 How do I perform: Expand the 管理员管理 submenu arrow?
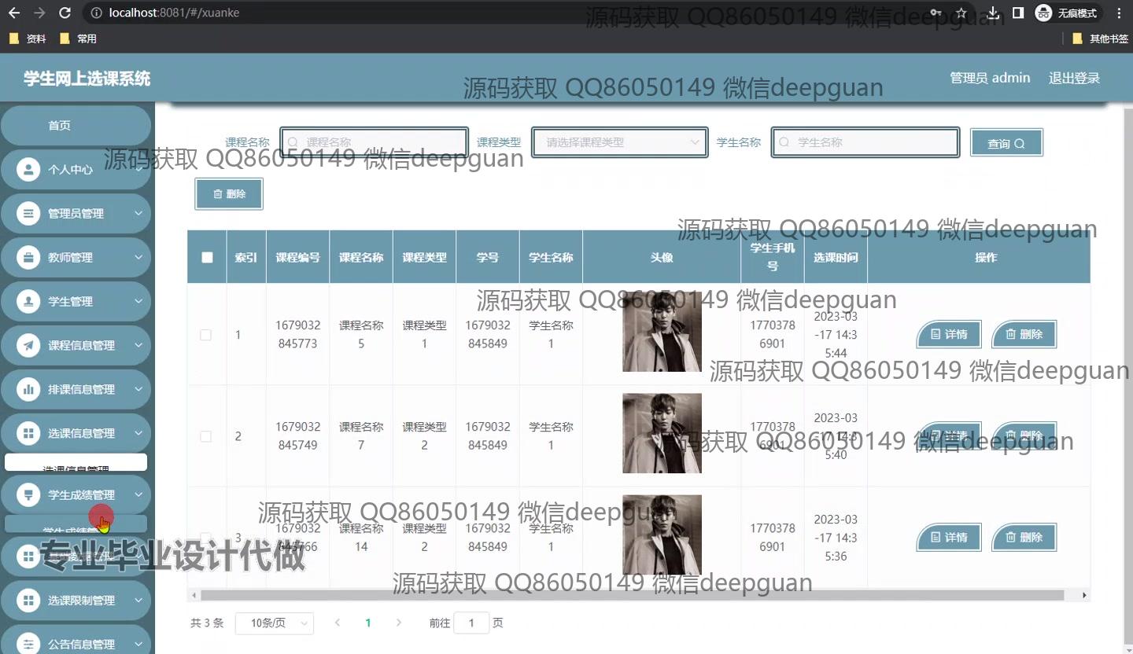pyautogui.click(x=138, y=214)
